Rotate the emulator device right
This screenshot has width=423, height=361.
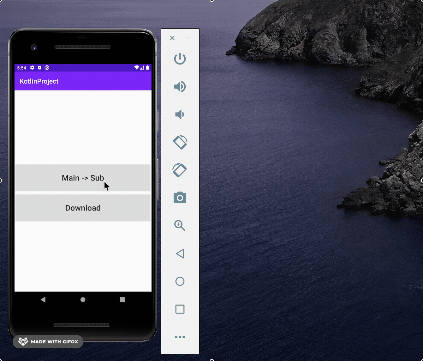click(180, 170)
